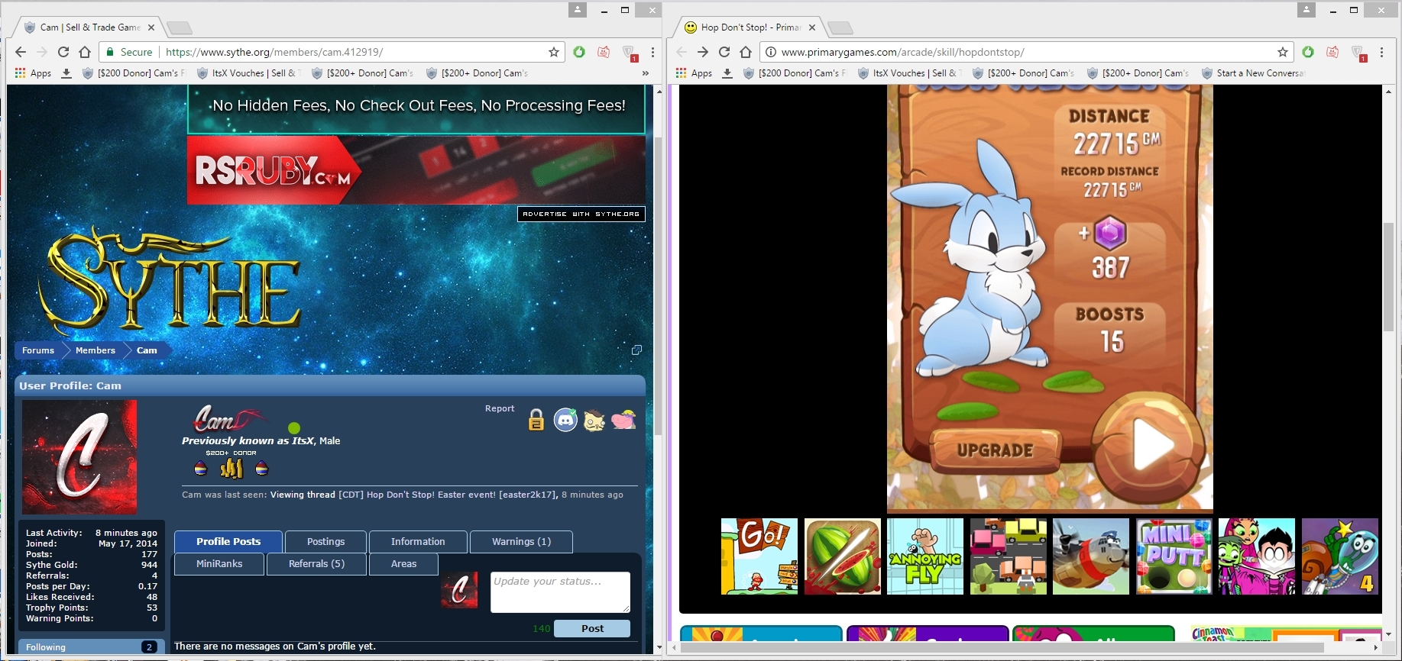Open home page in left browser
The width and height of the screenshot is (1402, 661).
tap(85, 52)
